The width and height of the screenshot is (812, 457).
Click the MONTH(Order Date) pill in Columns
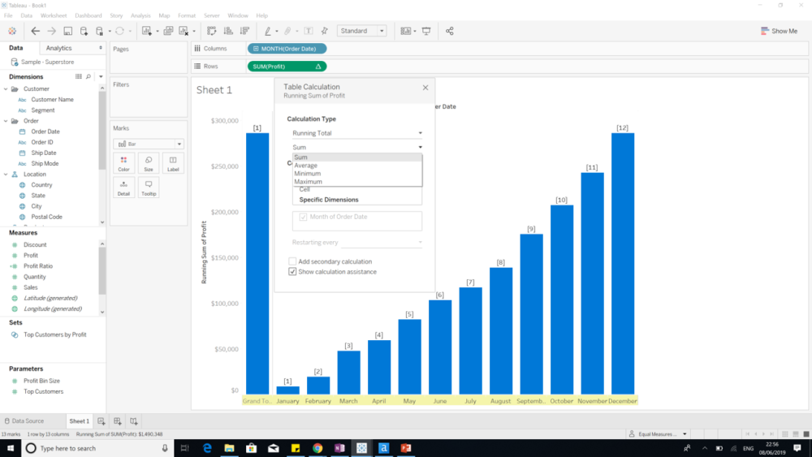tap(287, 49)
